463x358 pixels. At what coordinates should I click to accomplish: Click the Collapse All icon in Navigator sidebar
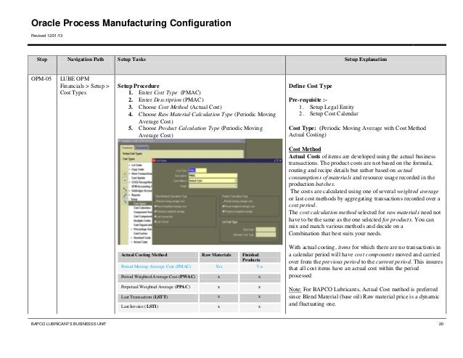tap(126, 202)
